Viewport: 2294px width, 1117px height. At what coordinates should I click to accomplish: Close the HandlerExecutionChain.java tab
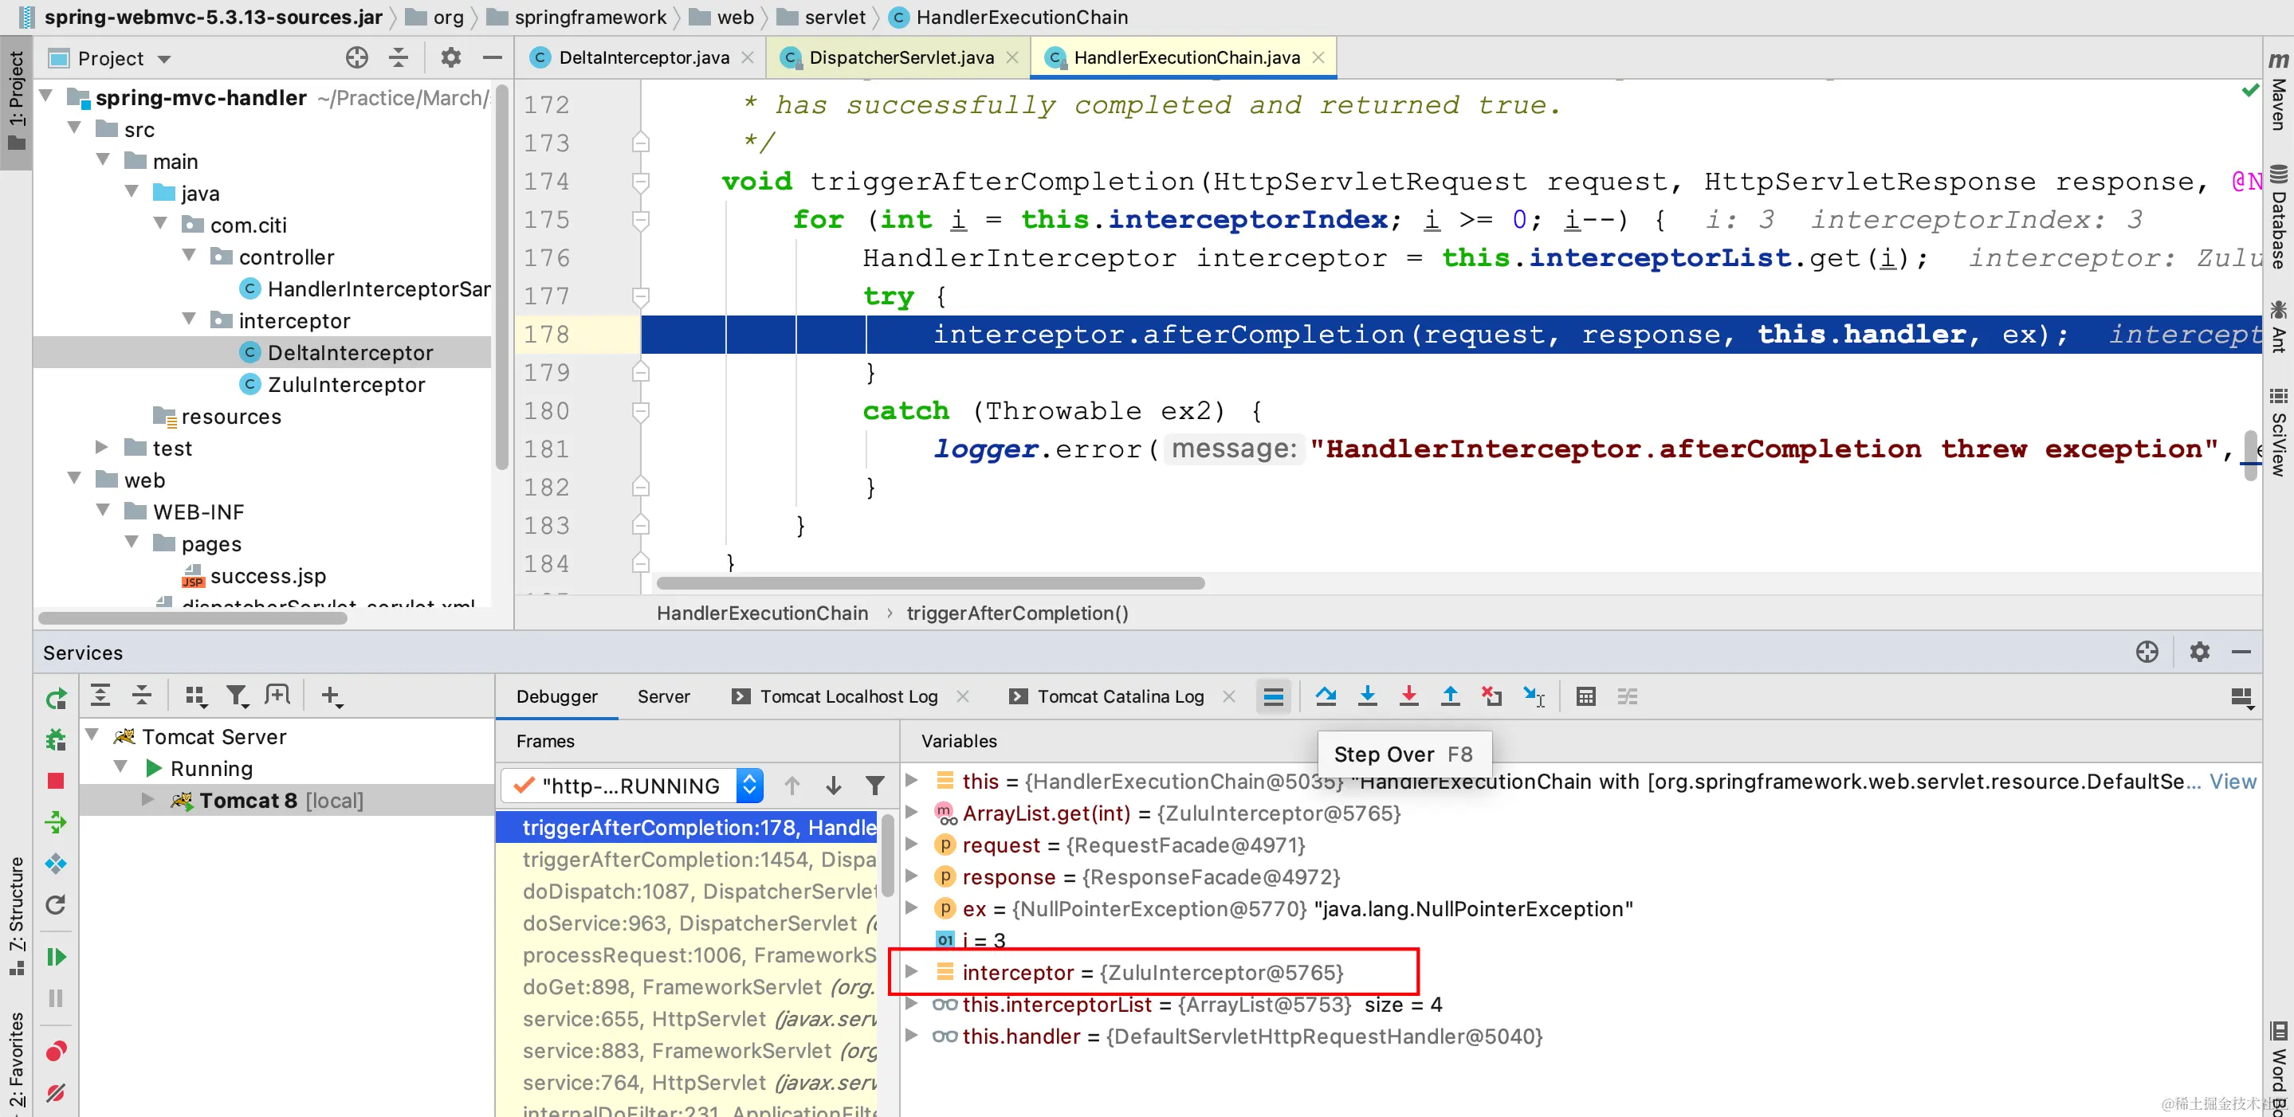(1319, 58)
